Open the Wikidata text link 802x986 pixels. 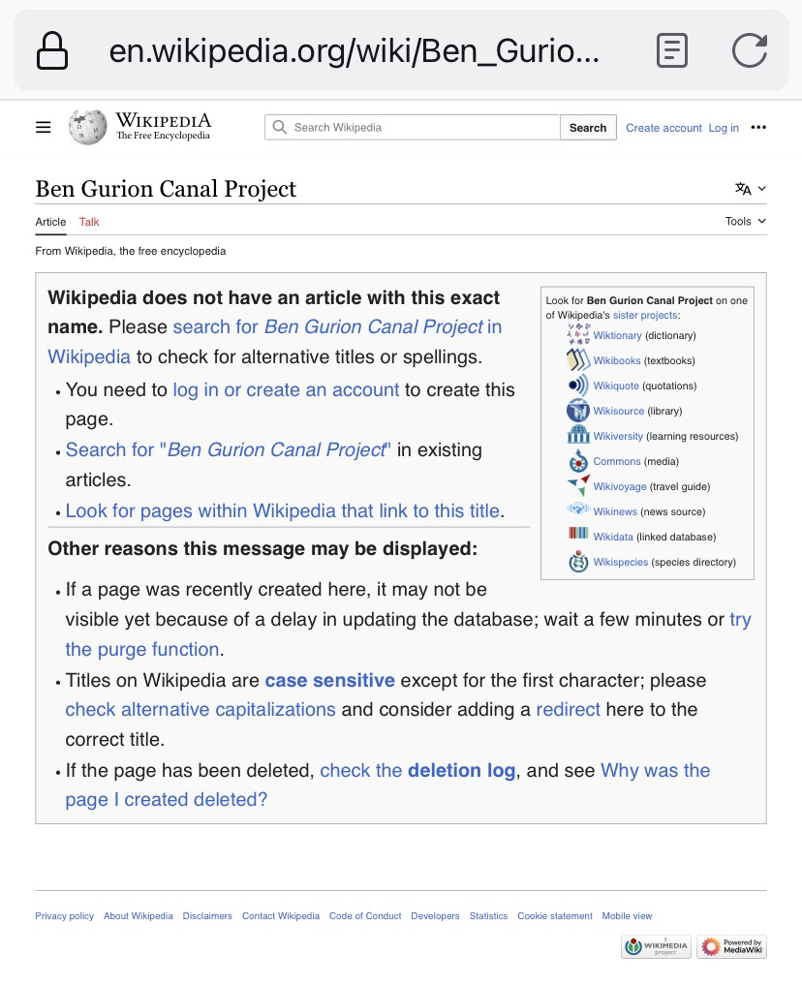tap(613, 537)
